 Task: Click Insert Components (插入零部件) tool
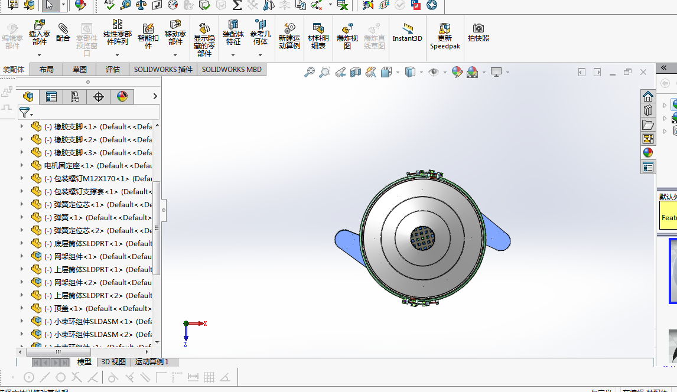(40, 32)
